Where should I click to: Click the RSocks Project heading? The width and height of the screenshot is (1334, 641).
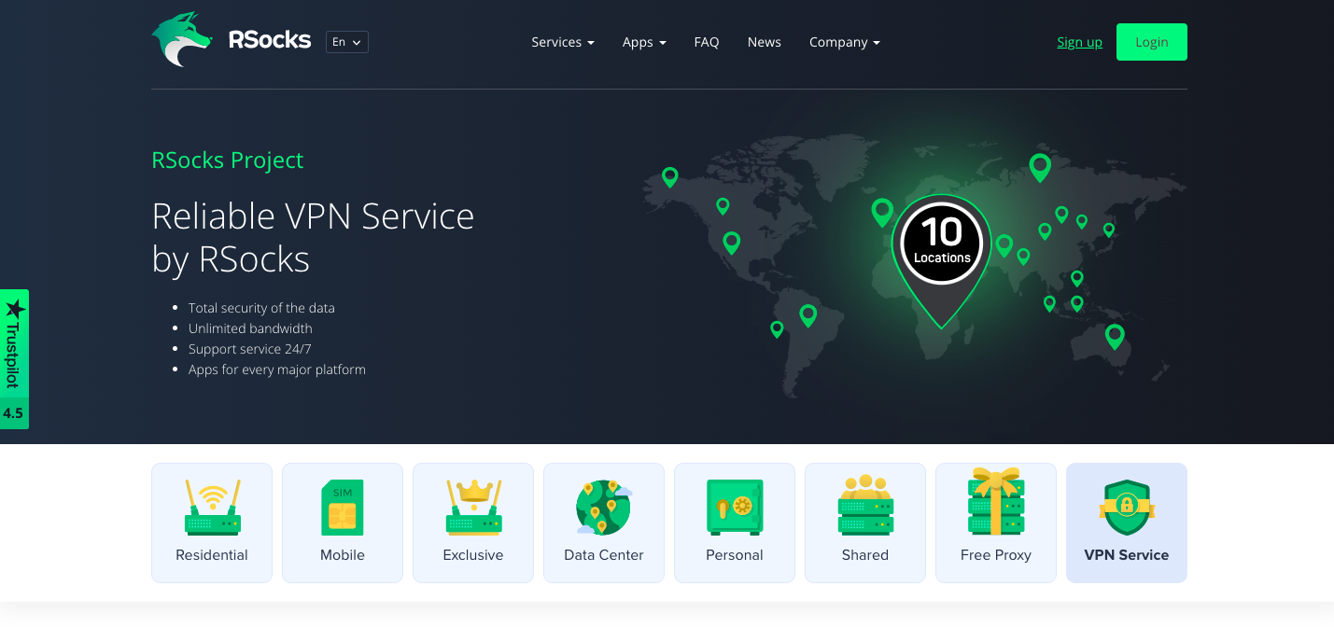coord(228,160)
